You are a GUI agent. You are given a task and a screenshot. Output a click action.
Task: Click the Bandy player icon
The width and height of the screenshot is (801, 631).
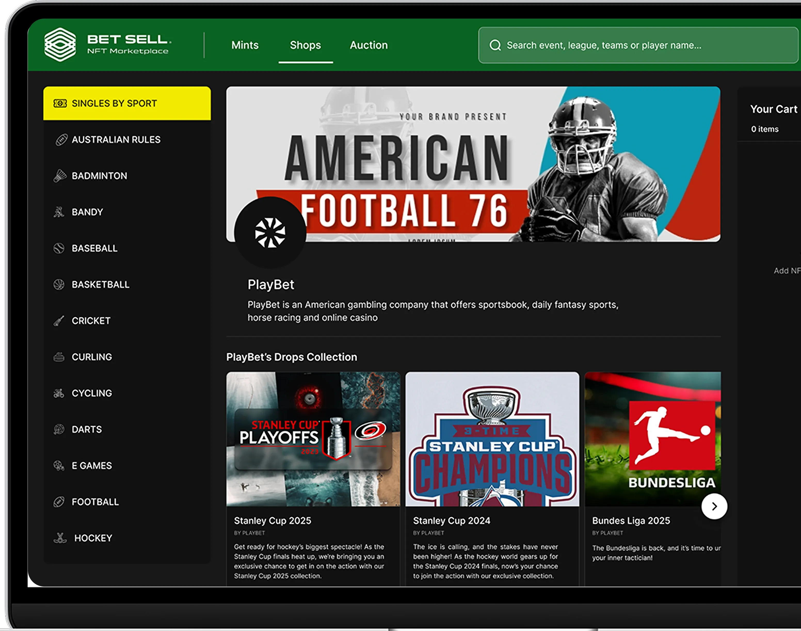[59, 212]
